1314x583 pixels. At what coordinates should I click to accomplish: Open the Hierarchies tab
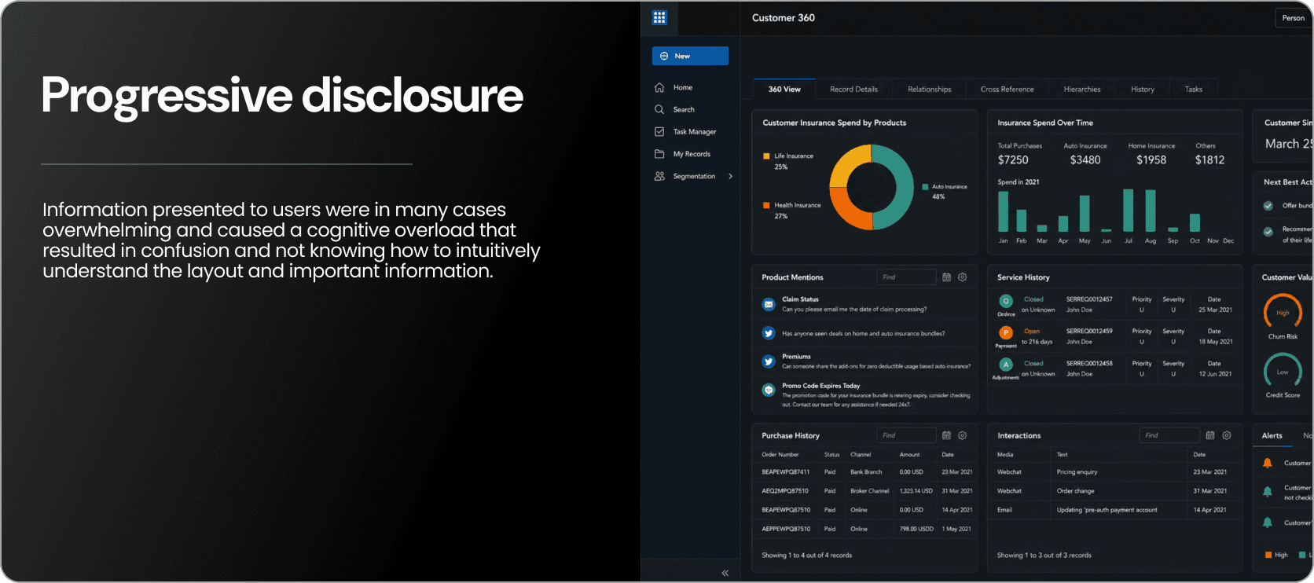point(1082,90)
